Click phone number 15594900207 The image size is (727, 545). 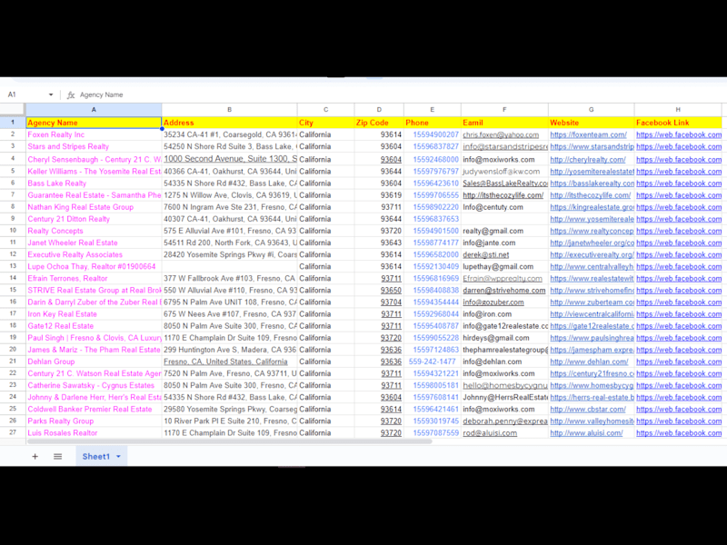pos(435,134)
